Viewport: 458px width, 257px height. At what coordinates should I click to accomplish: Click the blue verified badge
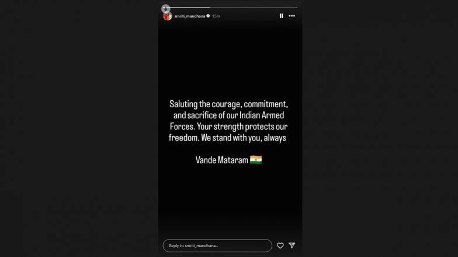tap(208, 16)
